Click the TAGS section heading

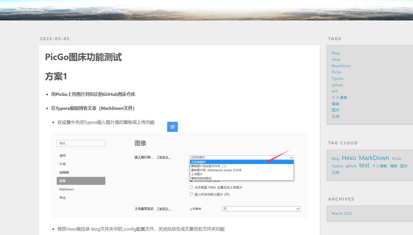point(335,39)
